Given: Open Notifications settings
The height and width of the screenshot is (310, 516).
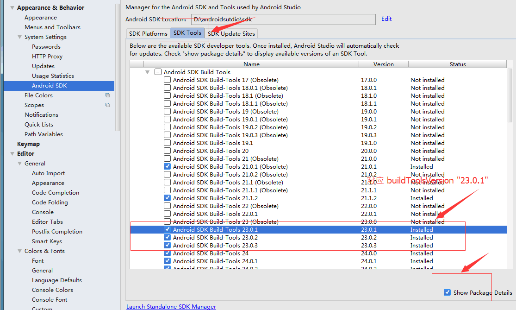Looking at the screenshot, I should 41,114.
